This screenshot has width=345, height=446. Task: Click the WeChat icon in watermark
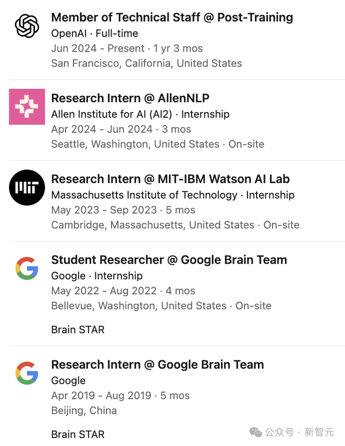point(256,433)
